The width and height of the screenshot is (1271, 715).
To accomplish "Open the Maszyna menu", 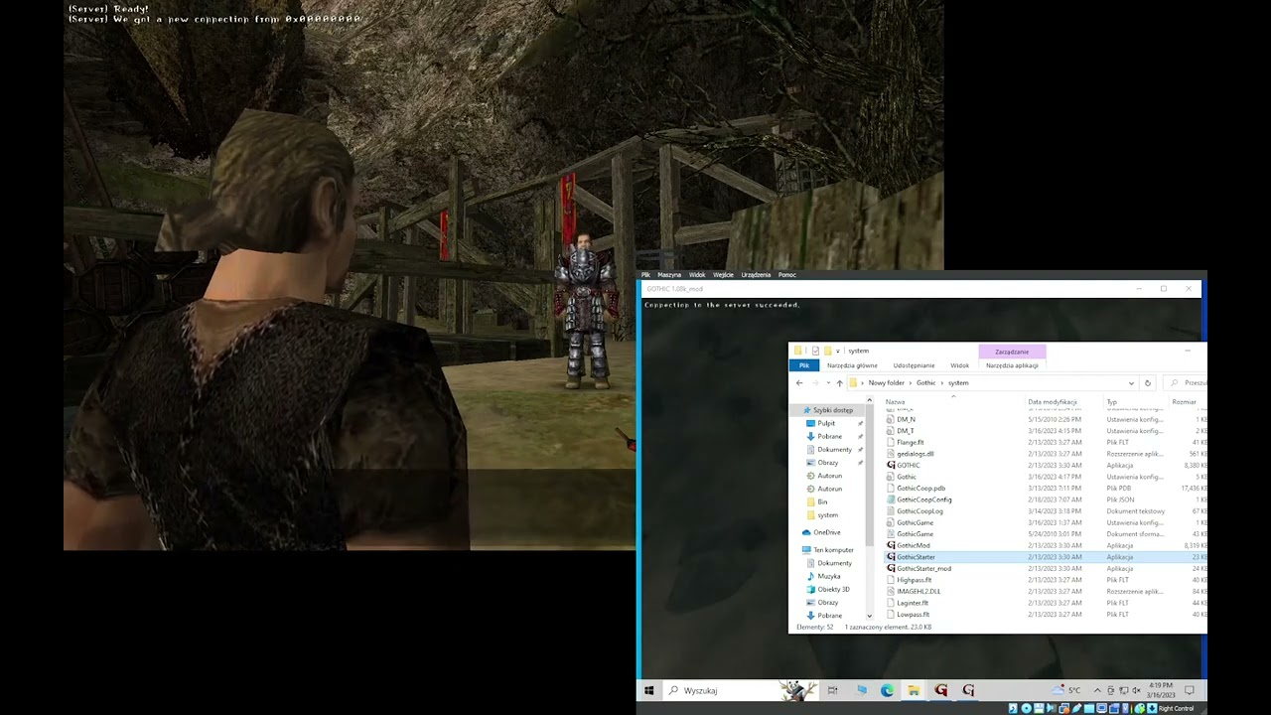I will [x=669, y=275].
